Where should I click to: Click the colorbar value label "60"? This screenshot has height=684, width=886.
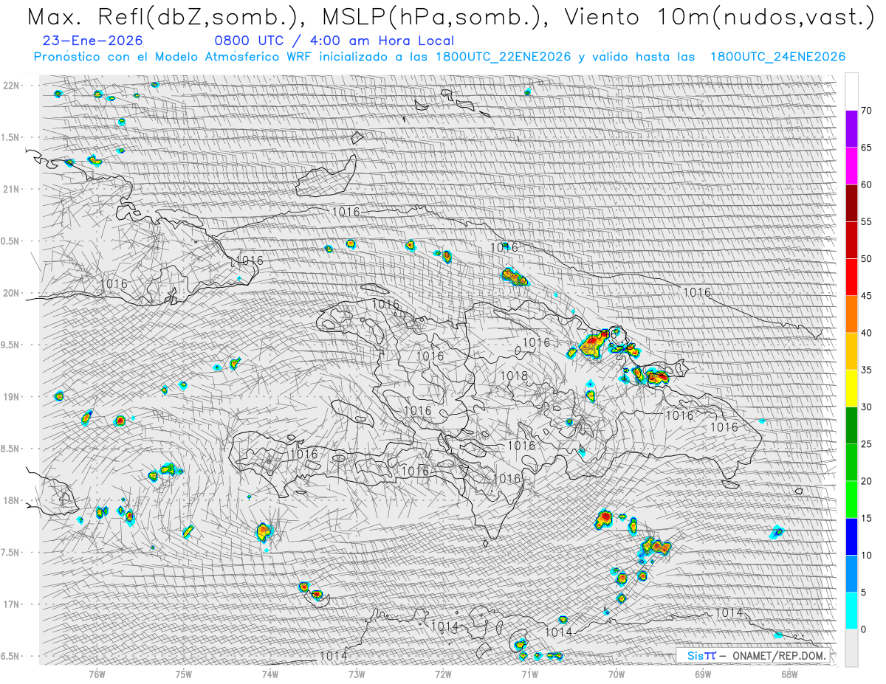point(866,184)
